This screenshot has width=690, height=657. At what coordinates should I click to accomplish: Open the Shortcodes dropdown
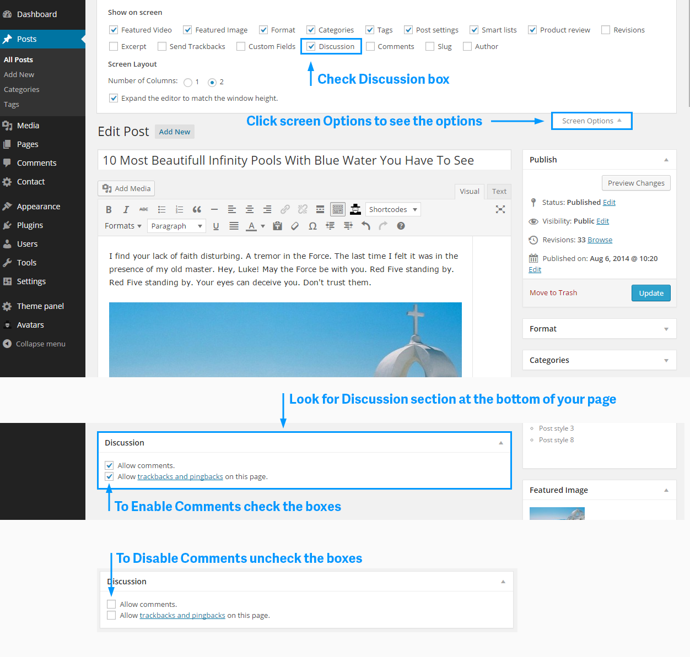pos(393,209)
